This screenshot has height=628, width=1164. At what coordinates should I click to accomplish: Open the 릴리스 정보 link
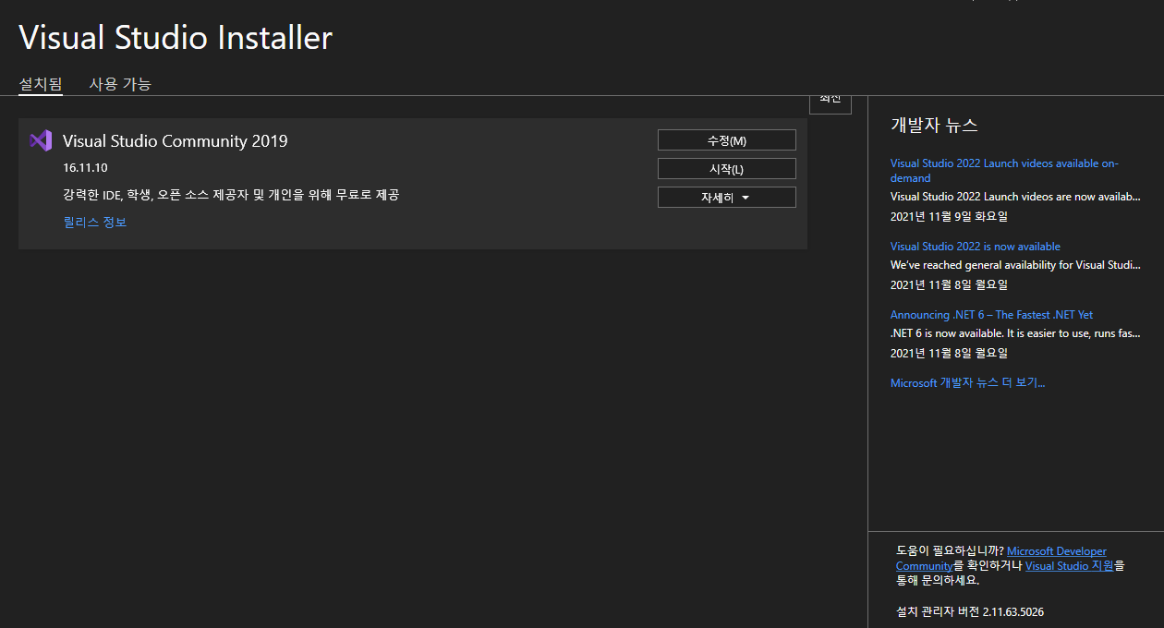pyautogui.click(x=95, y=223)
